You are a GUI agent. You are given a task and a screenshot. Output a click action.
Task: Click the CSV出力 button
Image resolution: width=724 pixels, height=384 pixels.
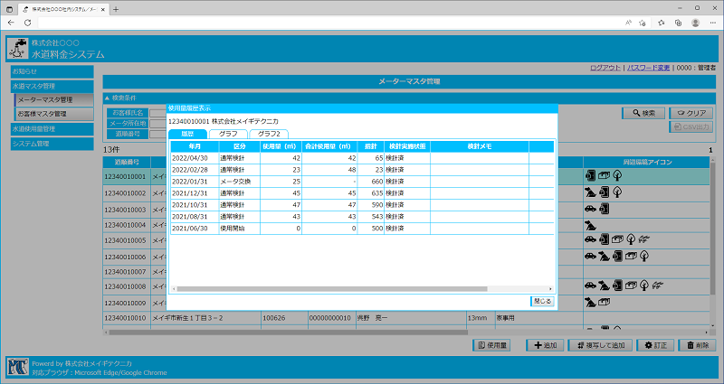coord(691,126)
